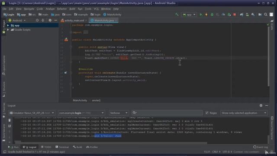This screenshot has width=277, height=156.
Task: Toggle tool window buttons in status bar
Action: pos(5,152)
